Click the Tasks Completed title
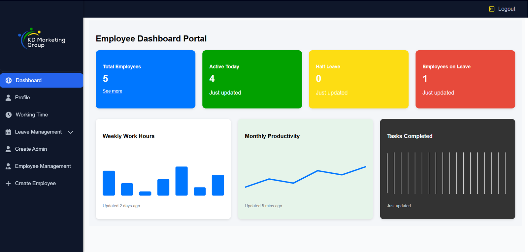The image size is (528, 252). pos(410,136)
